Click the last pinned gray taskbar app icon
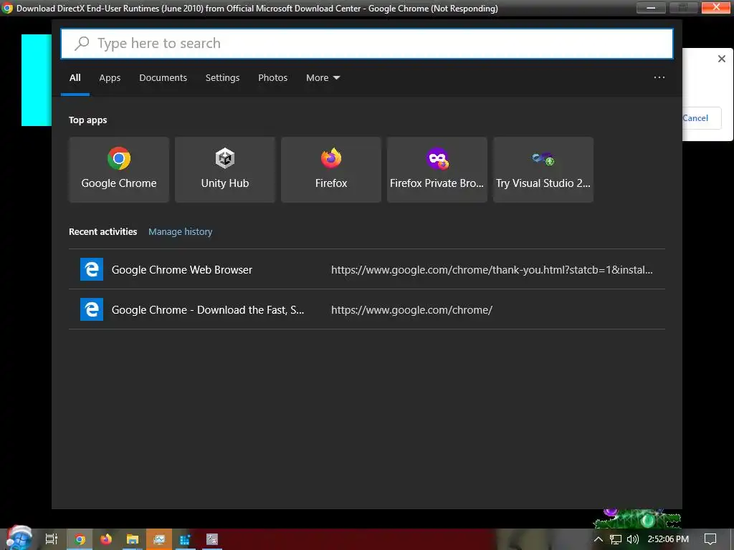The image size is (734, 550). point(212,539)
